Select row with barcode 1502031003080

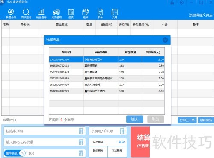point(107,79)
